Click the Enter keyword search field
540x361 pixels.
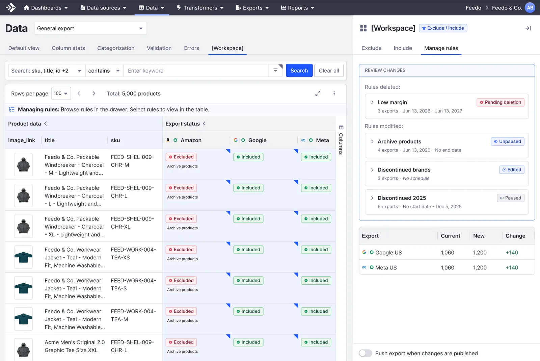pos(196,71)
